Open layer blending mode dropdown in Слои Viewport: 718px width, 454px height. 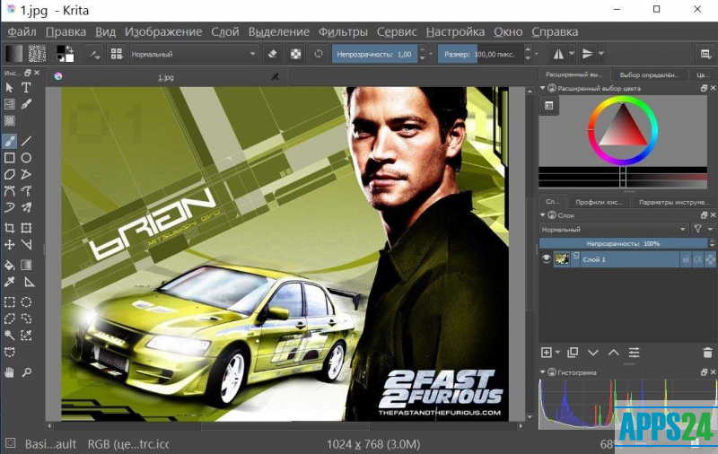click(614, 229)
